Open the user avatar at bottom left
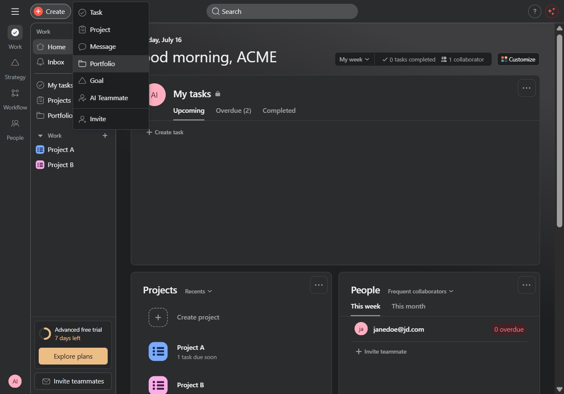This screenshot has height=394, width=564. [15, 381]
